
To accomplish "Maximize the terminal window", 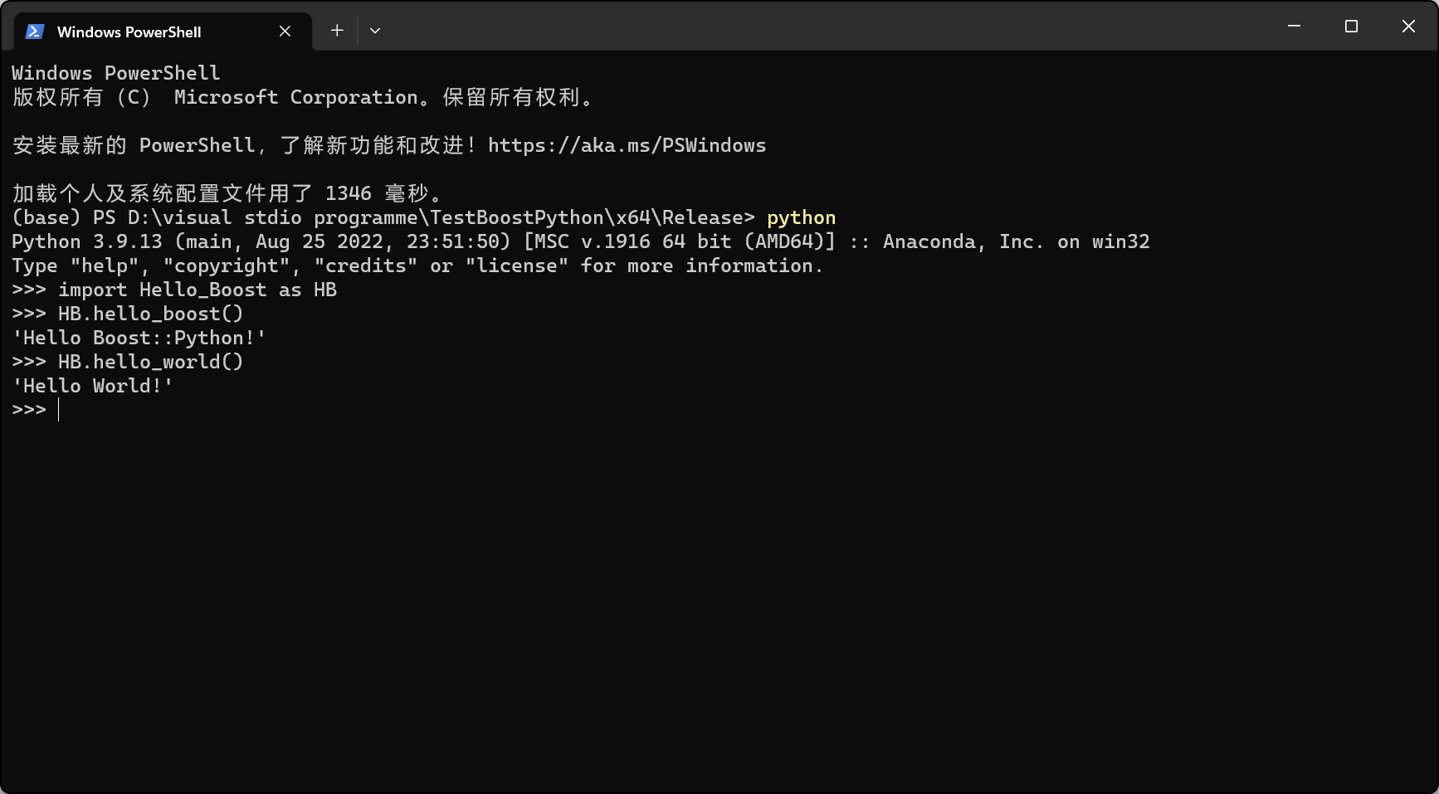I will [x=1351, y=27].
